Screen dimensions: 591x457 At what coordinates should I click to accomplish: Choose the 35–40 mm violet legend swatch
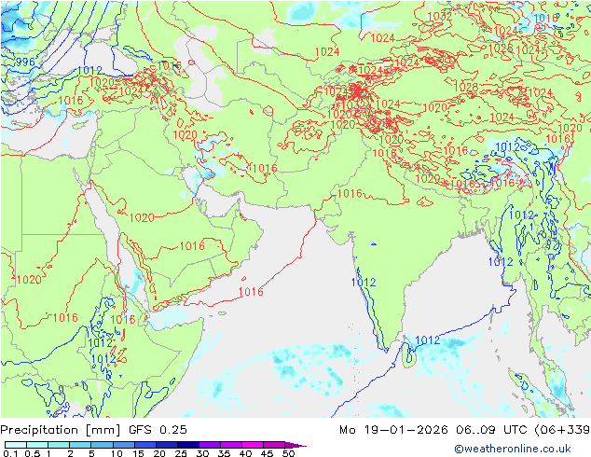click(231, 445)
